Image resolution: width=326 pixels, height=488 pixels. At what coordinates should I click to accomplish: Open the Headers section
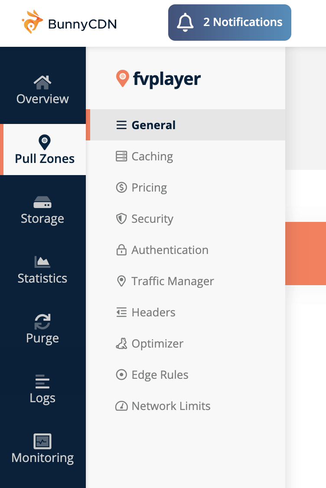[x=186, y=312]
